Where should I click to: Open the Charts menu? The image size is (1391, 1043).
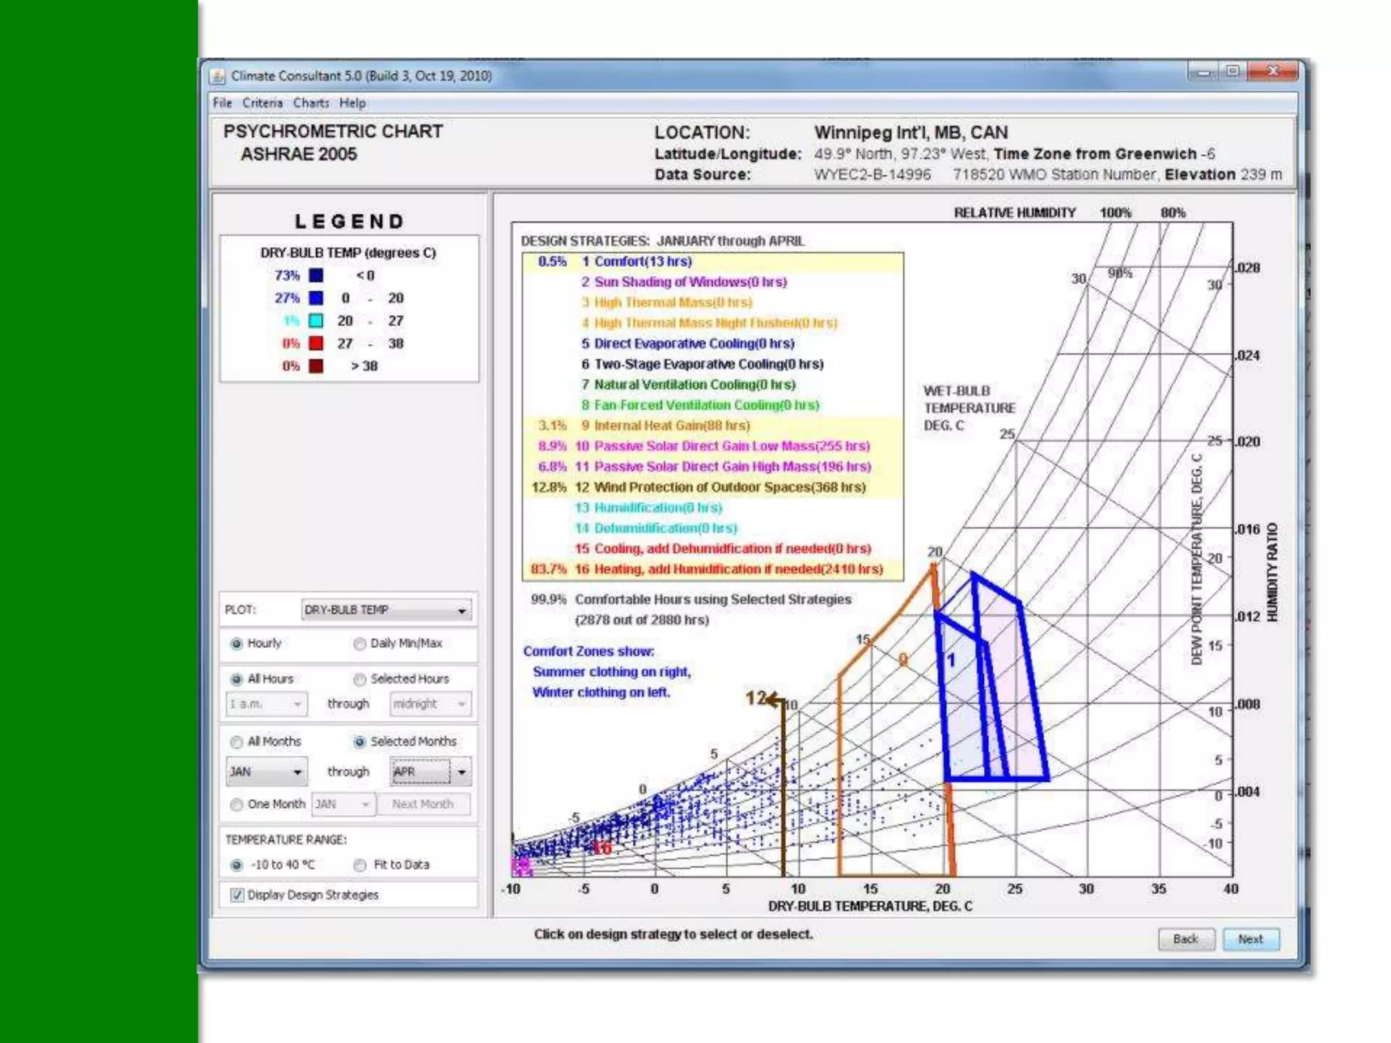(x=311, y=103)
